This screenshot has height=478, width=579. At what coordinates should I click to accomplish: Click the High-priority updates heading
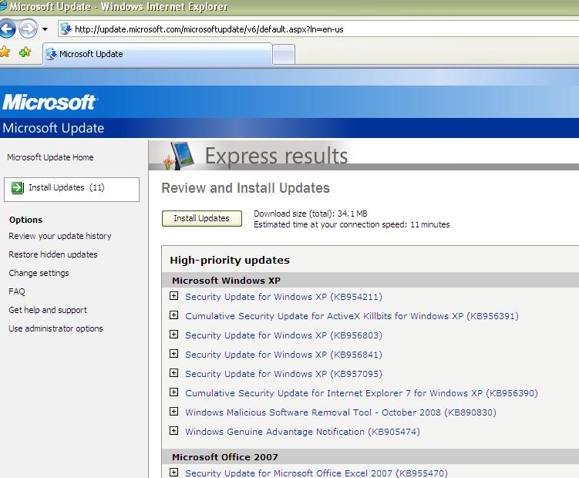(230, 261)
